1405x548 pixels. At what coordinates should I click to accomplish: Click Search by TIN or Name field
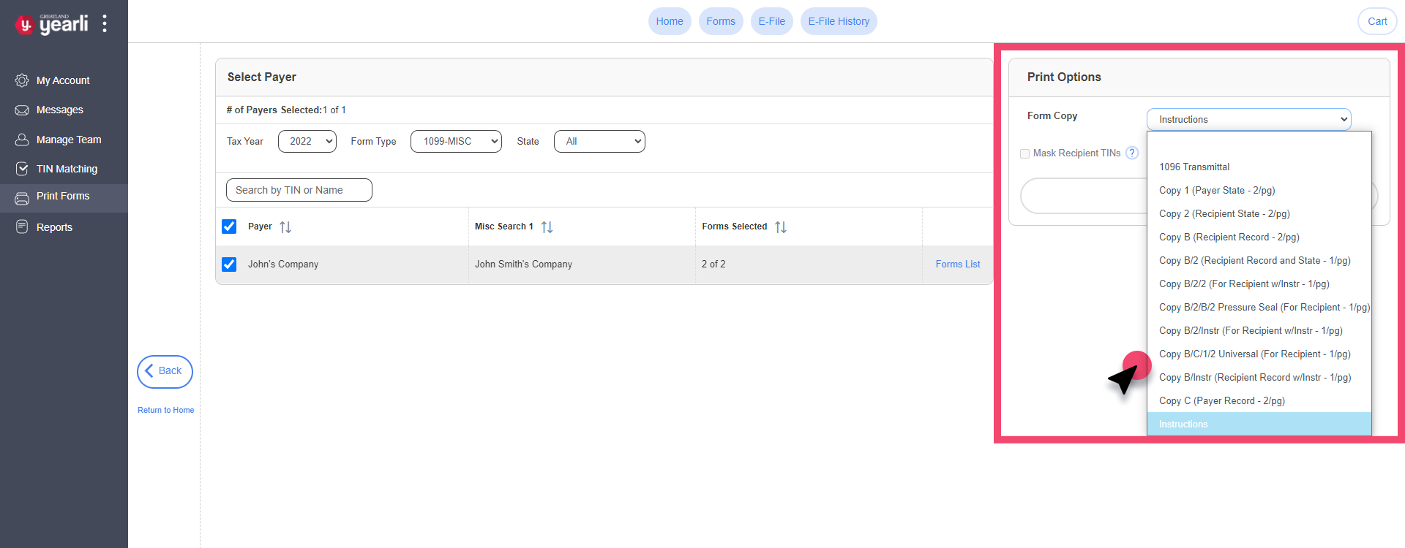(x=299, y=190)
